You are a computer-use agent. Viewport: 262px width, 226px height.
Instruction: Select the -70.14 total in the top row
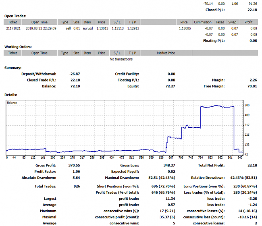coord(208,4)
